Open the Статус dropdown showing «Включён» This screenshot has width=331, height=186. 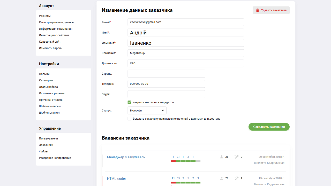coord(147,110)
